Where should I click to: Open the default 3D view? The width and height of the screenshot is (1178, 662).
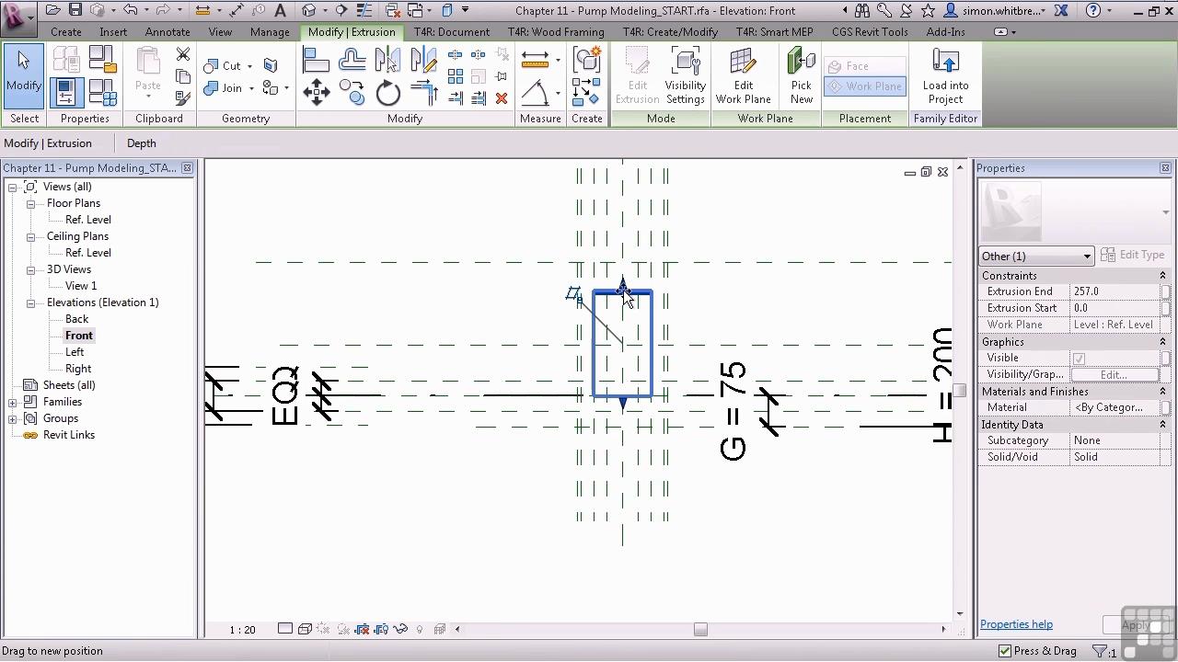click(x=309, y=10)
